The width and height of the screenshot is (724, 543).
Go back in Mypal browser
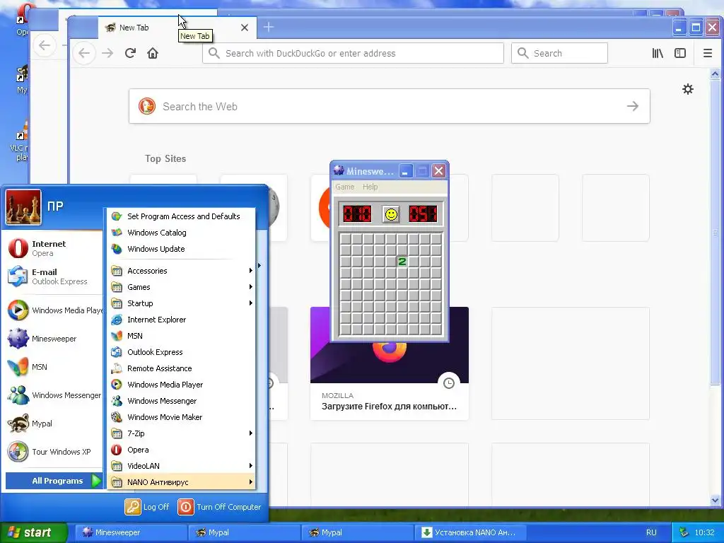(x=84, y=53)
